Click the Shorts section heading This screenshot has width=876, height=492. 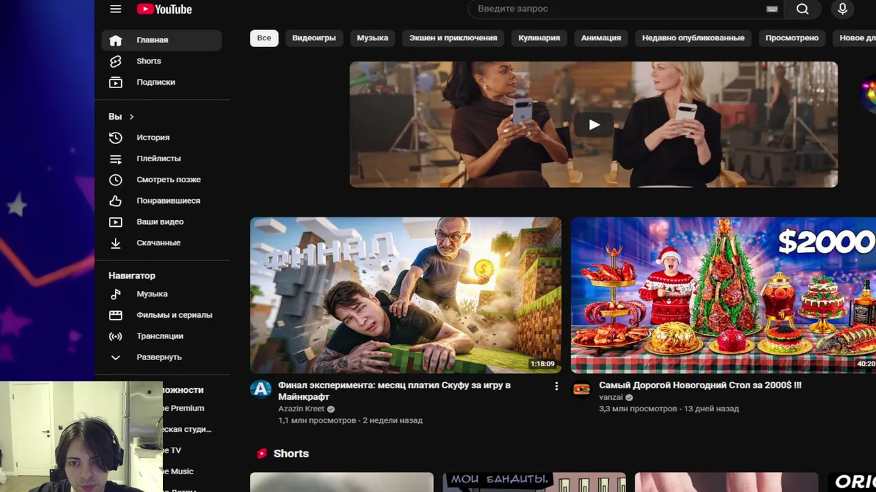291,454
